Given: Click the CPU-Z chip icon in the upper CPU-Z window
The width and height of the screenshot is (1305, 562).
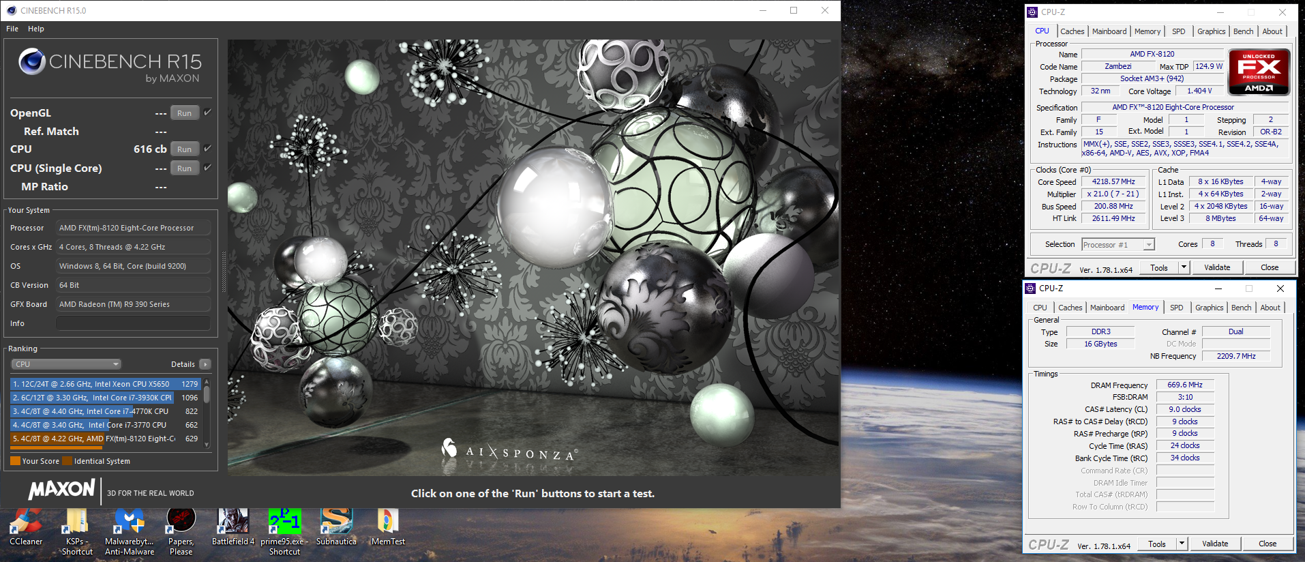Looking at the screenshot, I should 1032,12.
